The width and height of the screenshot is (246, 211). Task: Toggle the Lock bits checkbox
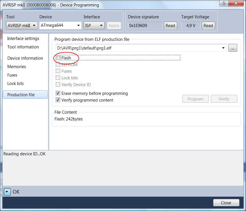pyautogui.click(x=58, y=78)
